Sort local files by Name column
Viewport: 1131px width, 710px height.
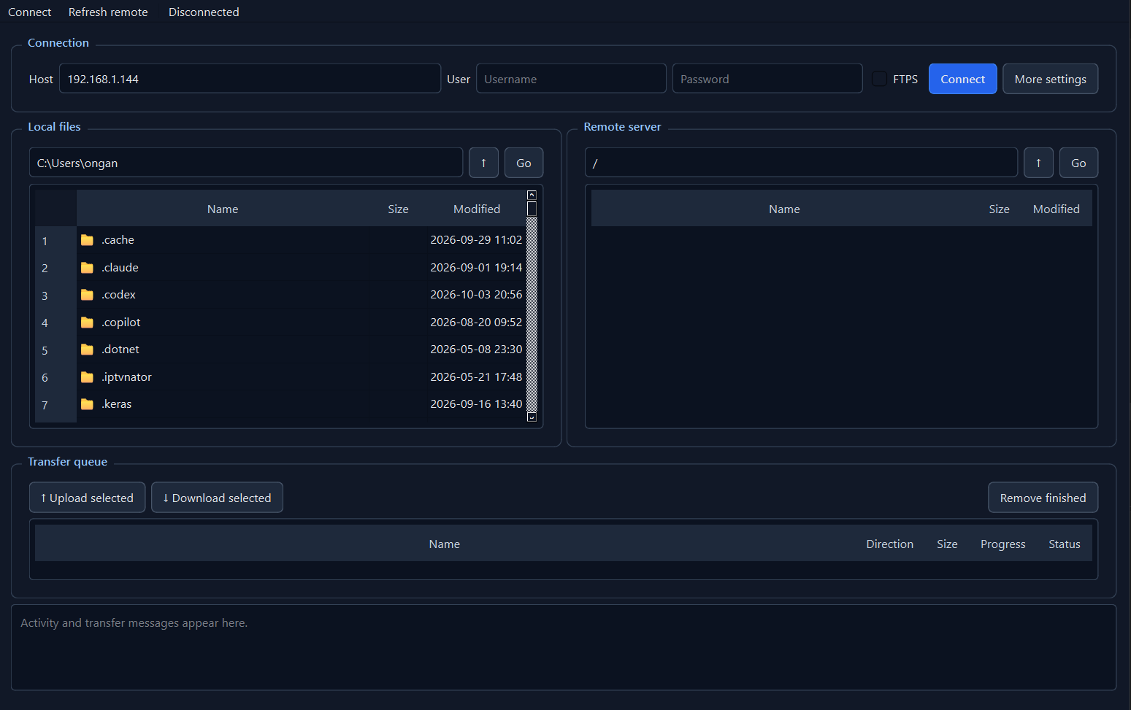[223, 209]
